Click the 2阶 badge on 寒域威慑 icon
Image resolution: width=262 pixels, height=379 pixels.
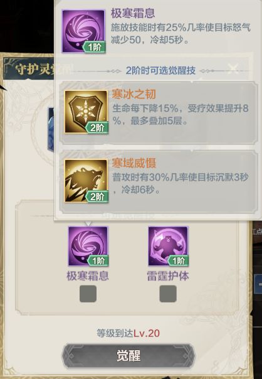tap(97, 196)
